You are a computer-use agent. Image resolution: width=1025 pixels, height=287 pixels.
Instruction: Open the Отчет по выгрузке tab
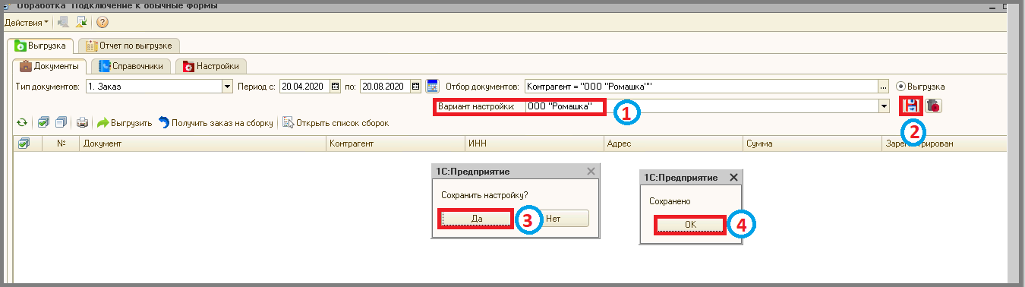click(128, 46)
